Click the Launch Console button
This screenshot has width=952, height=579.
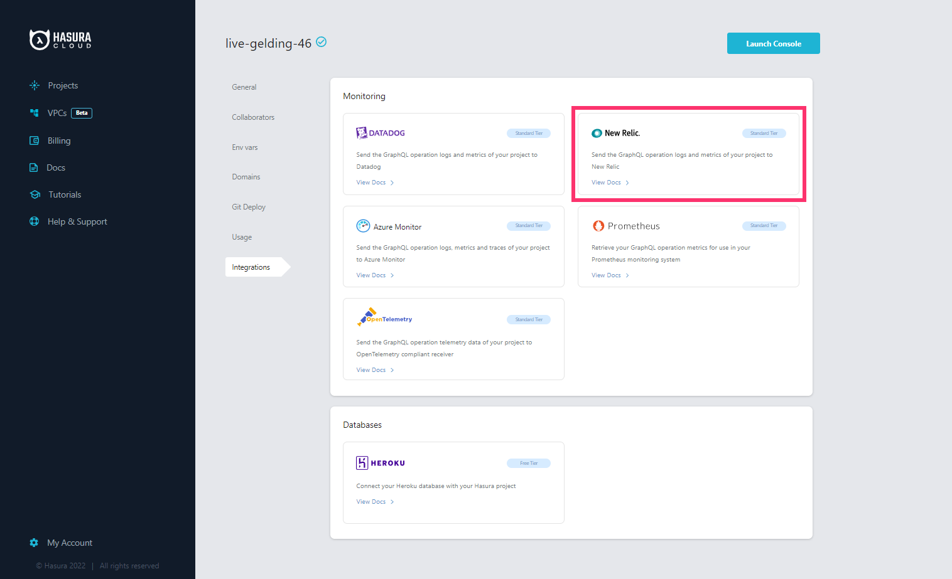(773, 43)
